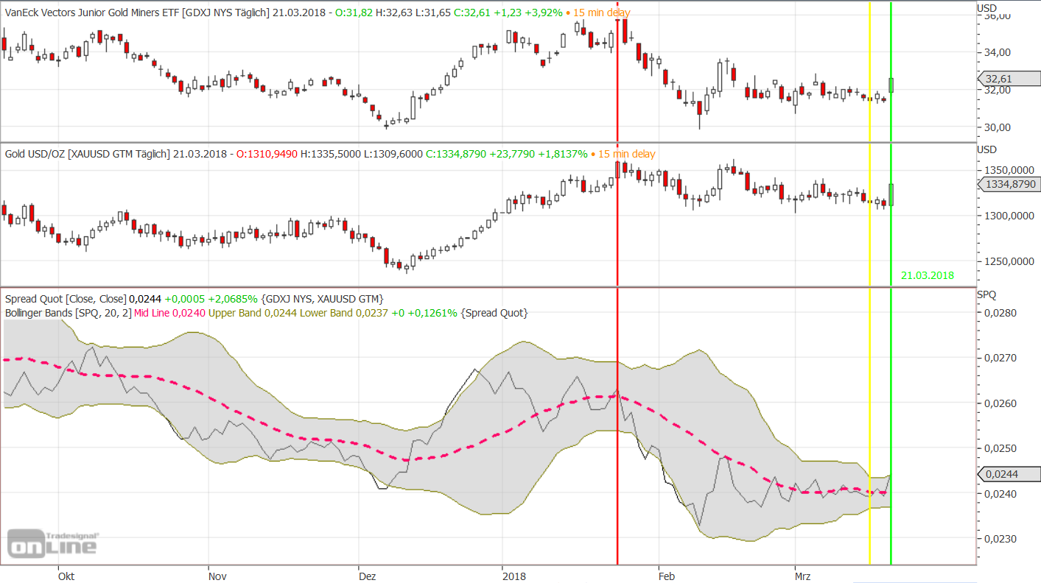
Task: Click the Spread Quot [Close, Close] indicator label
Action: (x=66, y=299)
